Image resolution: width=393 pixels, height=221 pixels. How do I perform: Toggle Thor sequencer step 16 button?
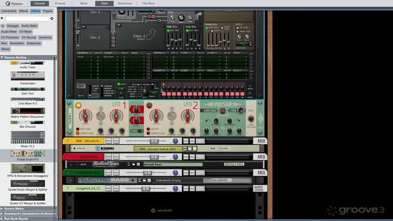point(243,94)
